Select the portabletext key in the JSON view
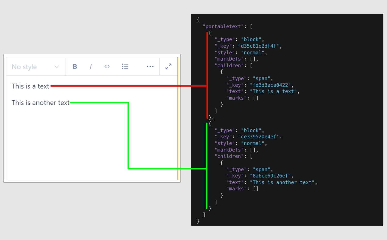The width and height of the screenshot is (387, 240). (223, 26)
